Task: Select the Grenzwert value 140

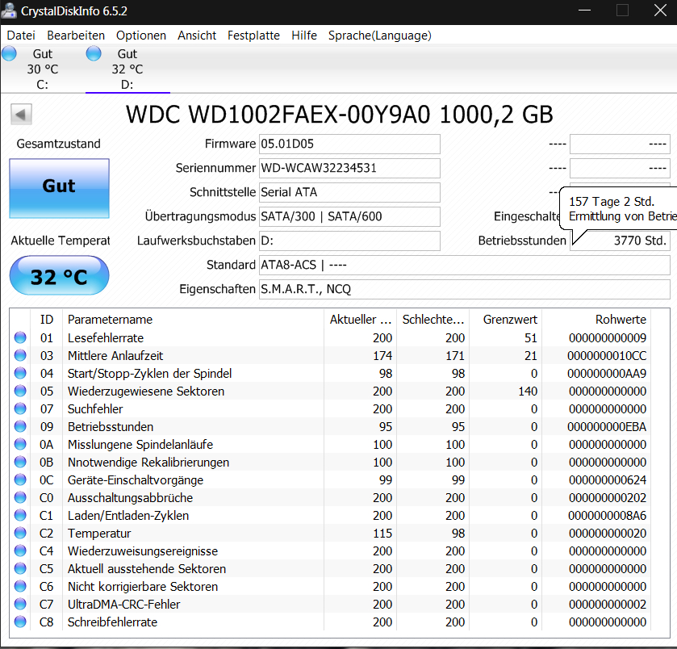Action: click(526, 391)
